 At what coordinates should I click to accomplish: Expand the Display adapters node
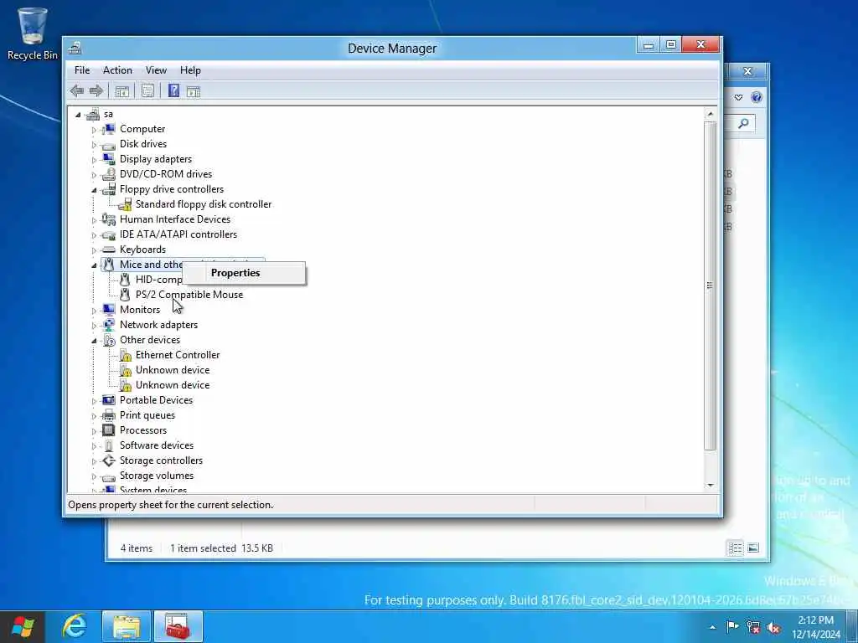click(x=94, y=160)
